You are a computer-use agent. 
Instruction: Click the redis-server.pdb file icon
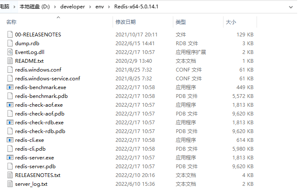tap(10, 166)
